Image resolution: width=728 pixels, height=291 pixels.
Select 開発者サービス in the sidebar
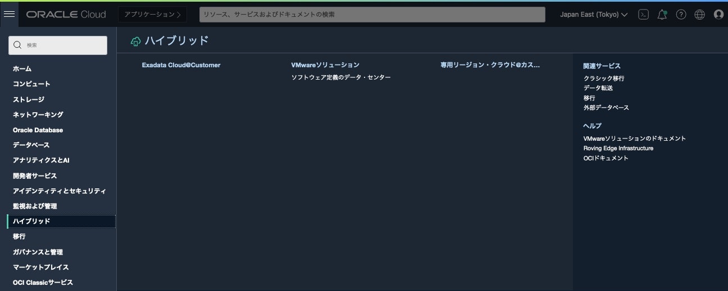click(x=35, y=175)
